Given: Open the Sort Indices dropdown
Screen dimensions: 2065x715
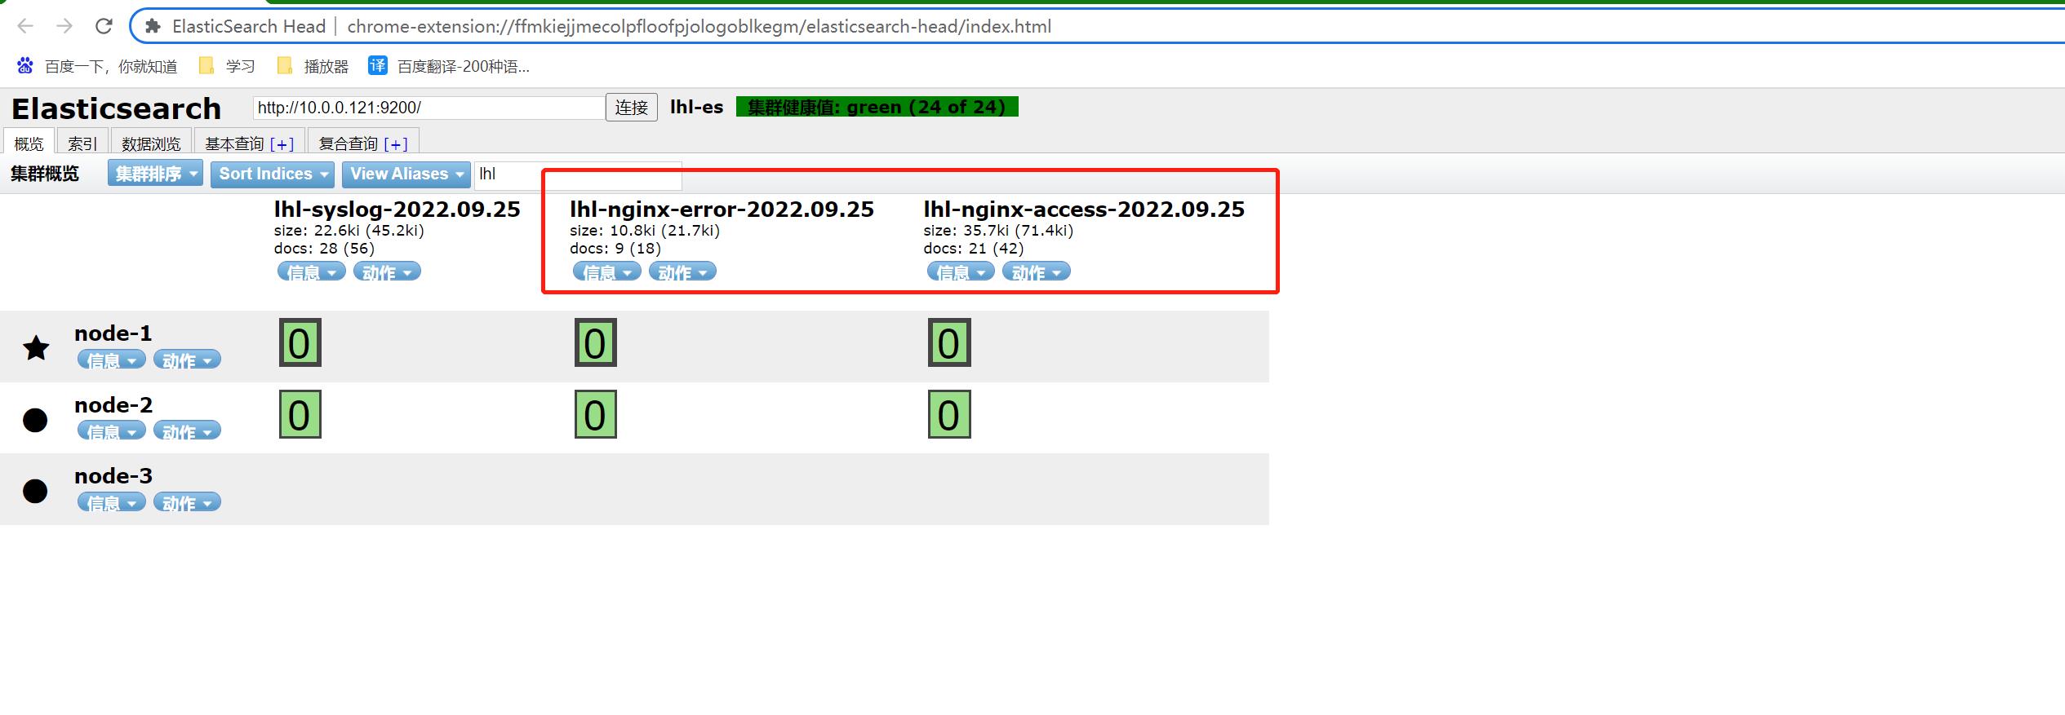Looking at the screenshot, I should [273, 174].
